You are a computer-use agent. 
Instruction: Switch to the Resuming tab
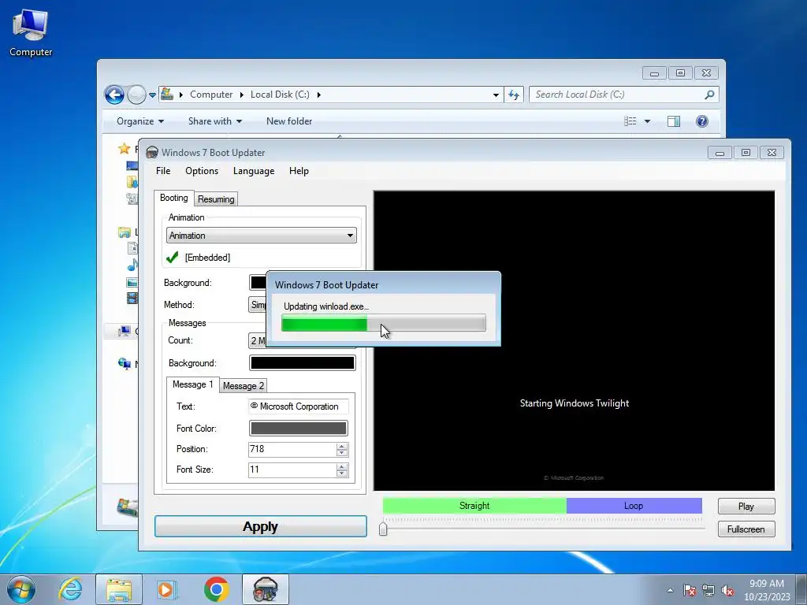(216, 199)
